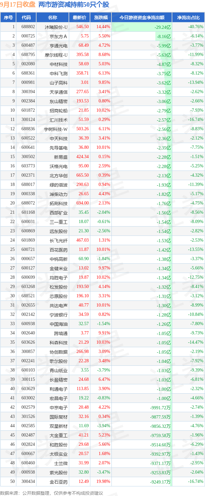The height and width of the screenshot is (496, 205).
Task: Select stock name 摩尔线程-U
Action: click(x=56, y=55)
